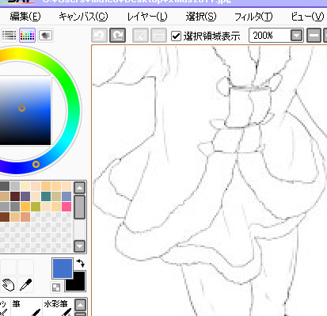Click the redo arrow button
The width and height of the screenshot is (327, 316).
pos(117,36)
